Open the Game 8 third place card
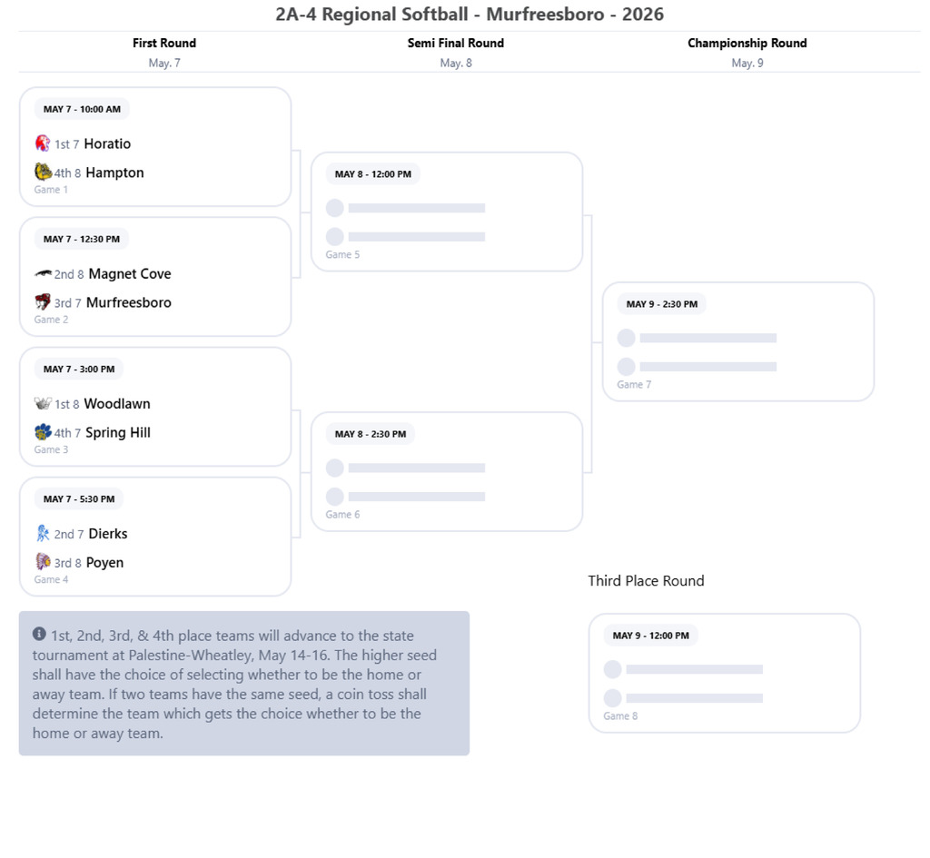The image size is (930, 858). [724, 673]
